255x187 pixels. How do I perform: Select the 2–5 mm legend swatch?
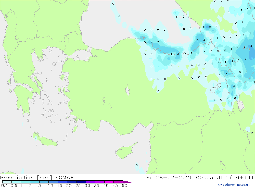(35, 182)
